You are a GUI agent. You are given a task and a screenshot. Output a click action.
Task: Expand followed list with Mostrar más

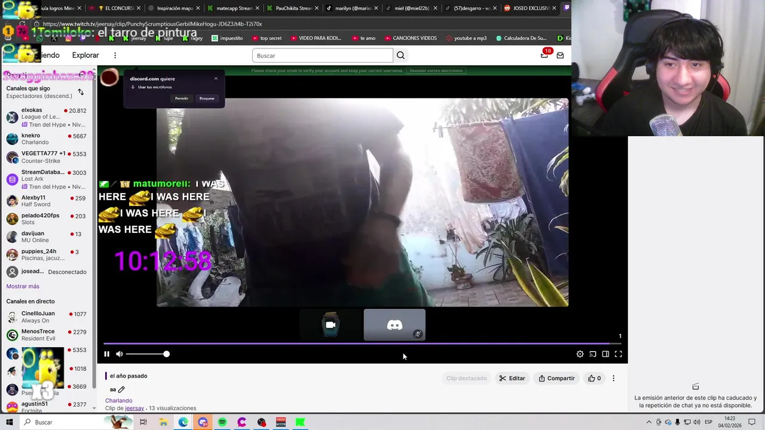(x=23, y=286)
